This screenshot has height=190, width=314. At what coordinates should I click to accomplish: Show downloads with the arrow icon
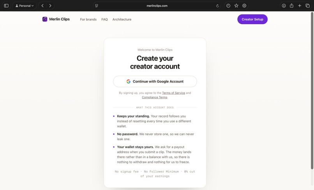[x=284, y=5]
